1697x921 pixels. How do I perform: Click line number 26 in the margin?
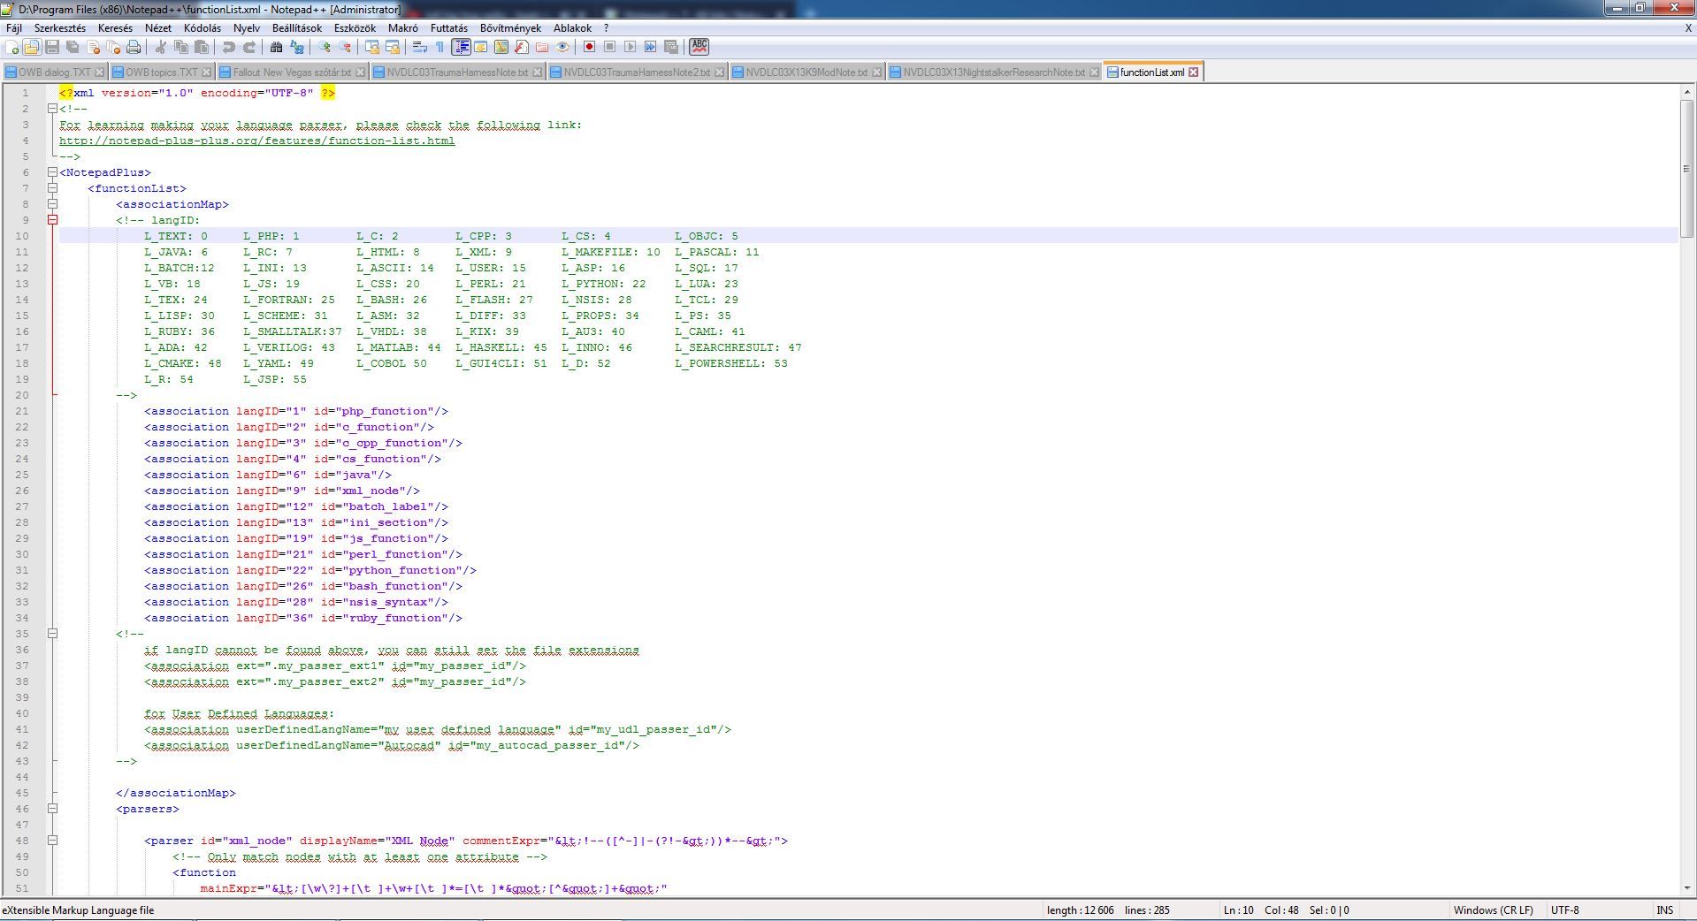(22, 491)
